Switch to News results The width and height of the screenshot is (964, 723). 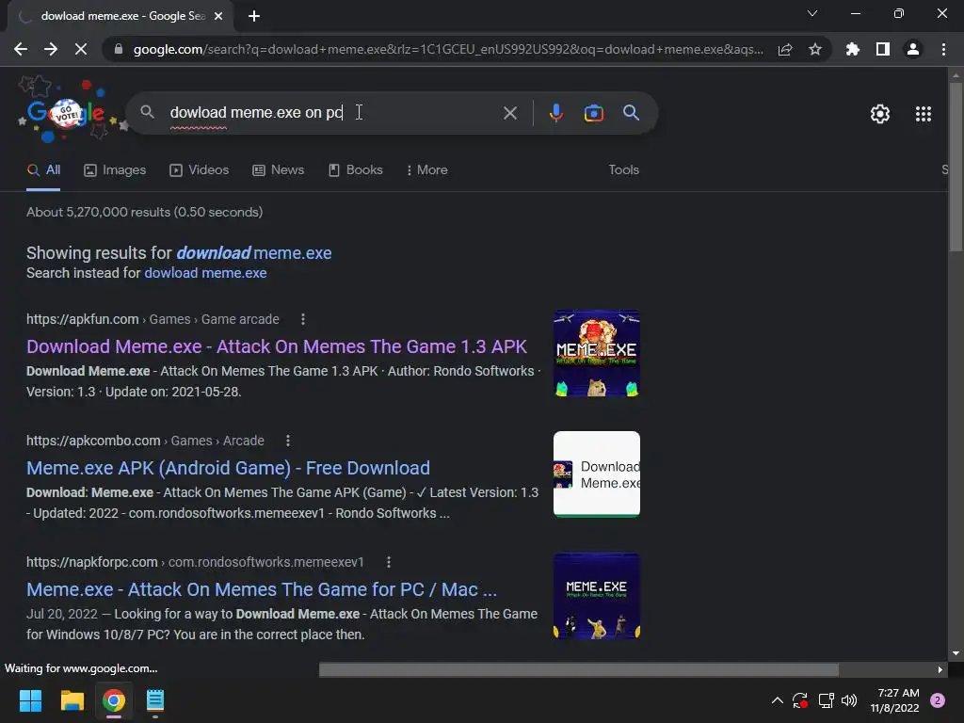tap(279, 170)
